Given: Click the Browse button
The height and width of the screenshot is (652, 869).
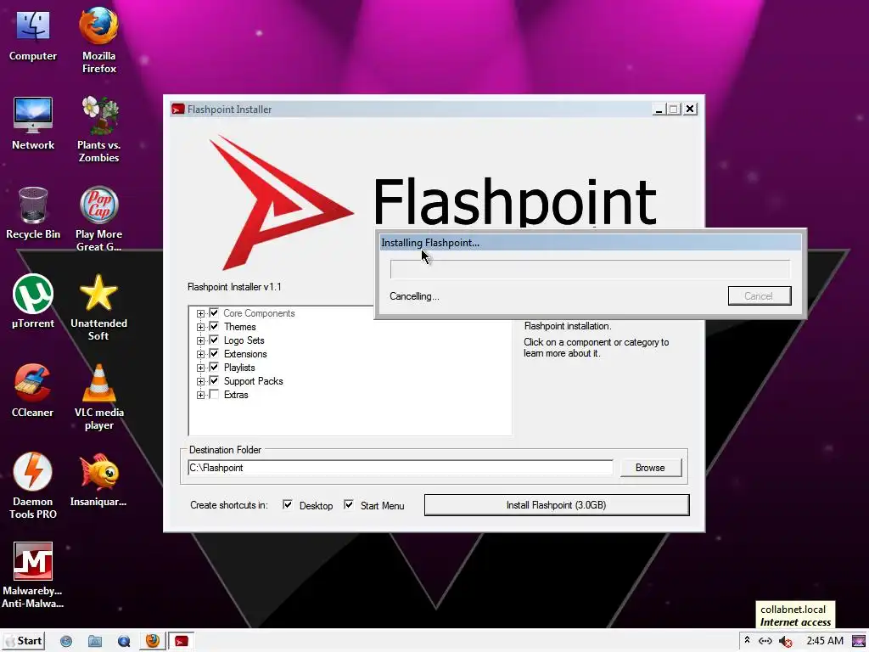Looking at the screenshot, I should click(x=650, y=468).
